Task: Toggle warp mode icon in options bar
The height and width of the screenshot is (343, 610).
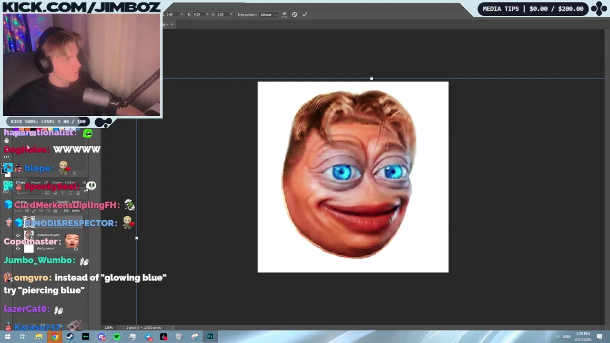Action: (285, 14)
